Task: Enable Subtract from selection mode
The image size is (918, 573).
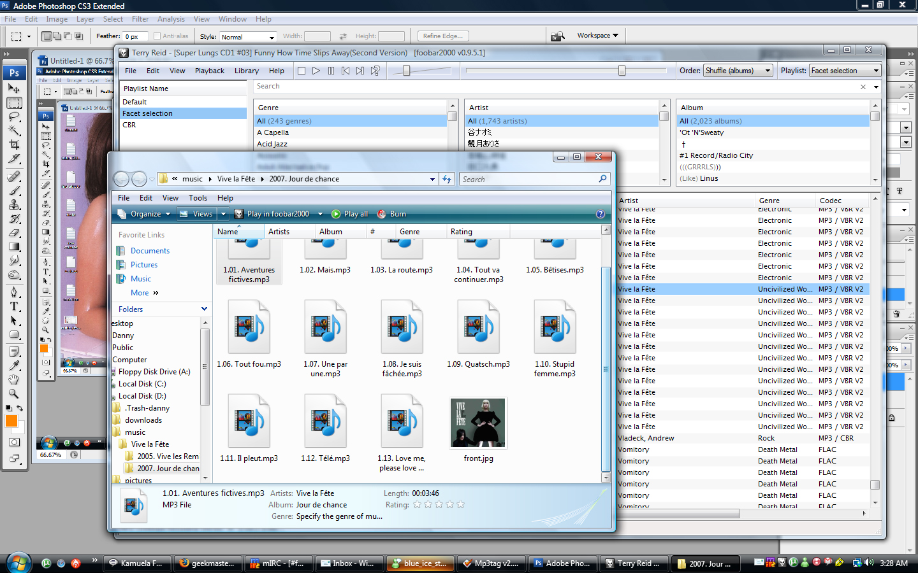Action: tap(68, 36)
